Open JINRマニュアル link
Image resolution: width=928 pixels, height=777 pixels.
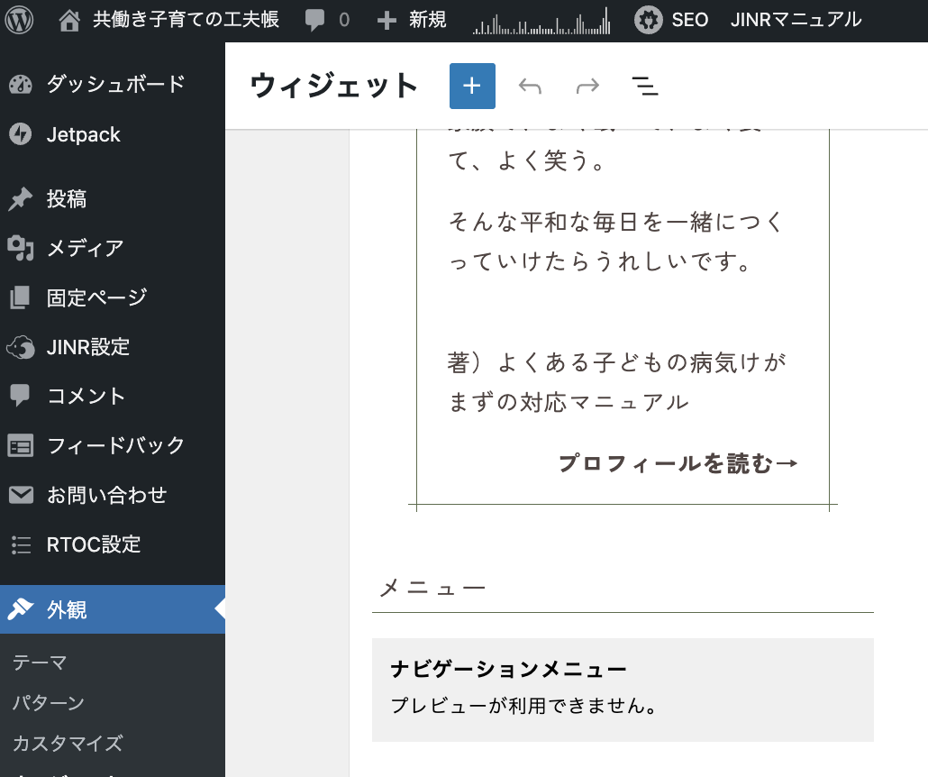coord(796,20)
